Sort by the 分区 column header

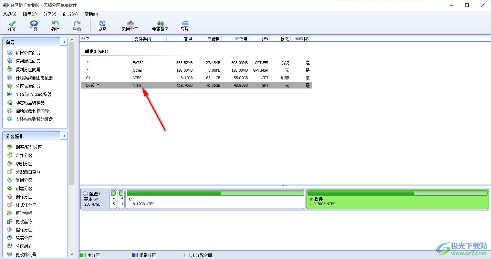[x=106, y=39]
